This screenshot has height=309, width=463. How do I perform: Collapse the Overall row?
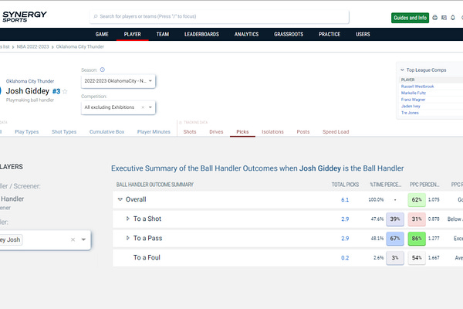click(120, 199)
